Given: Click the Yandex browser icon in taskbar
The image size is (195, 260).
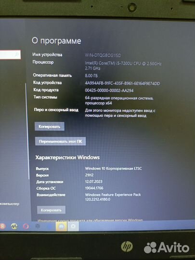Looking at the screenshot, I should tap(3, 226).
